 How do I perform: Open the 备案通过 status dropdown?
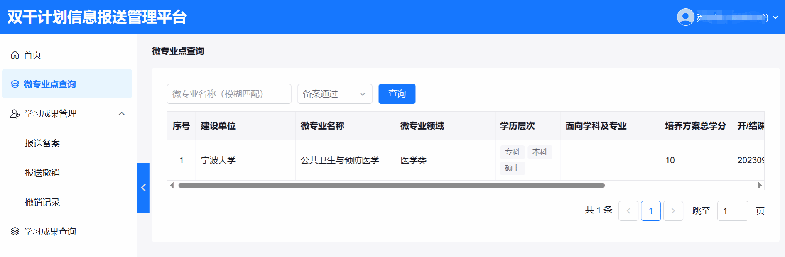click(335, 94)
